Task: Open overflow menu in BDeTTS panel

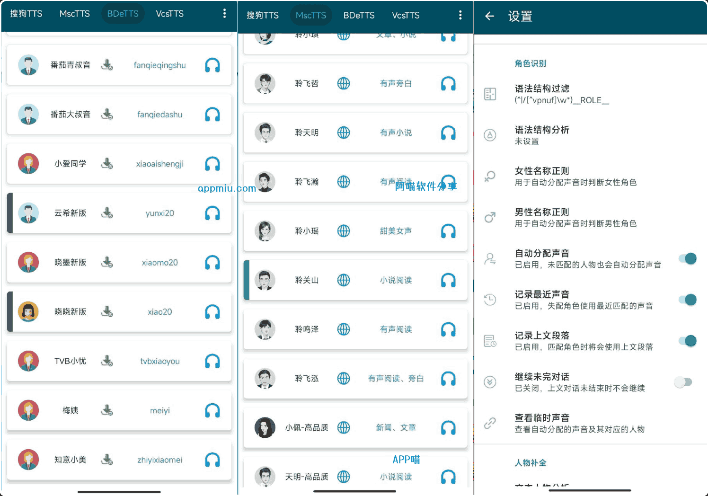Action: 224,14
